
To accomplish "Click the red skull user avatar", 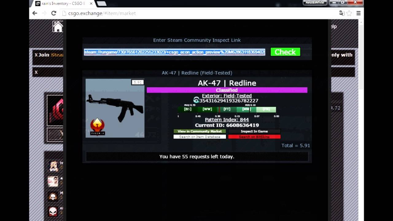I will (53, 211).
